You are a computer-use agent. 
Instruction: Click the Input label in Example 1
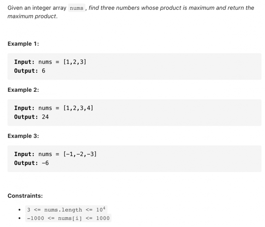click(x=24, y=62)
